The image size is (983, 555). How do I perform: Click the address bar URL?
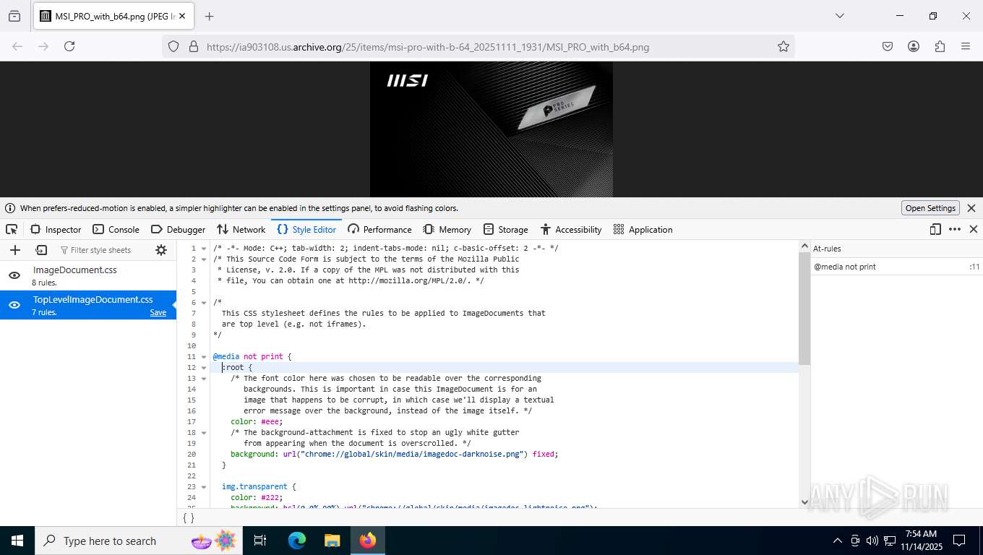click(x=428, y=47)
